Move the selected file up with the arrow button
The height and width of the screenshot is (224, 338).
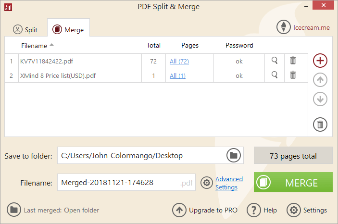tap(320, 80)
